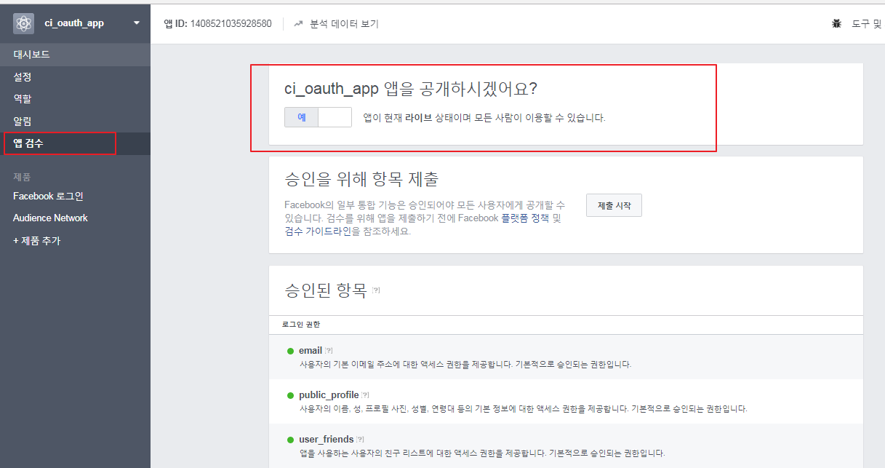This screenshot has height=468, width=885.
Task: Click the green status dot beside email
Action: point(290,351)
